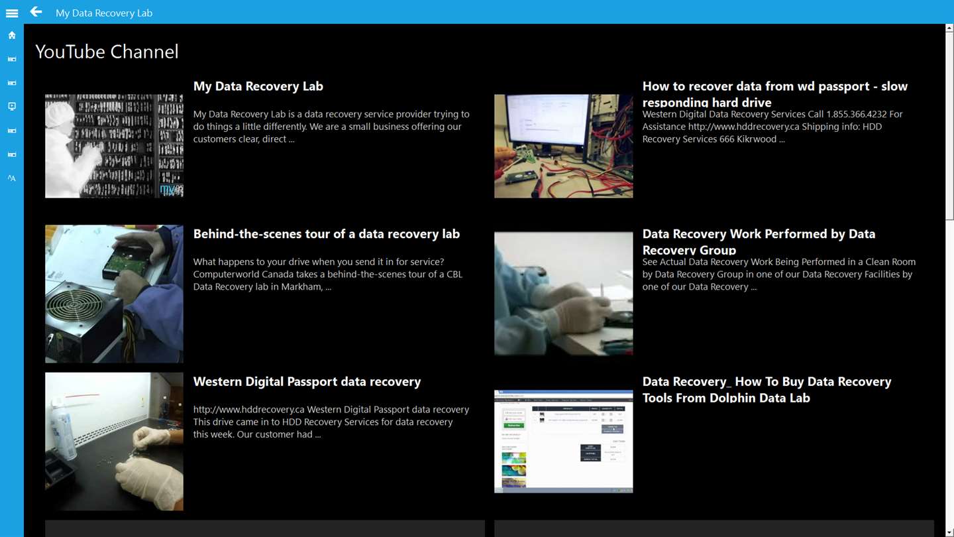Click description 'What happens to your drive'
Image resolution: width=954 pixels, height=537 pixels.
[x=328, y=274]
